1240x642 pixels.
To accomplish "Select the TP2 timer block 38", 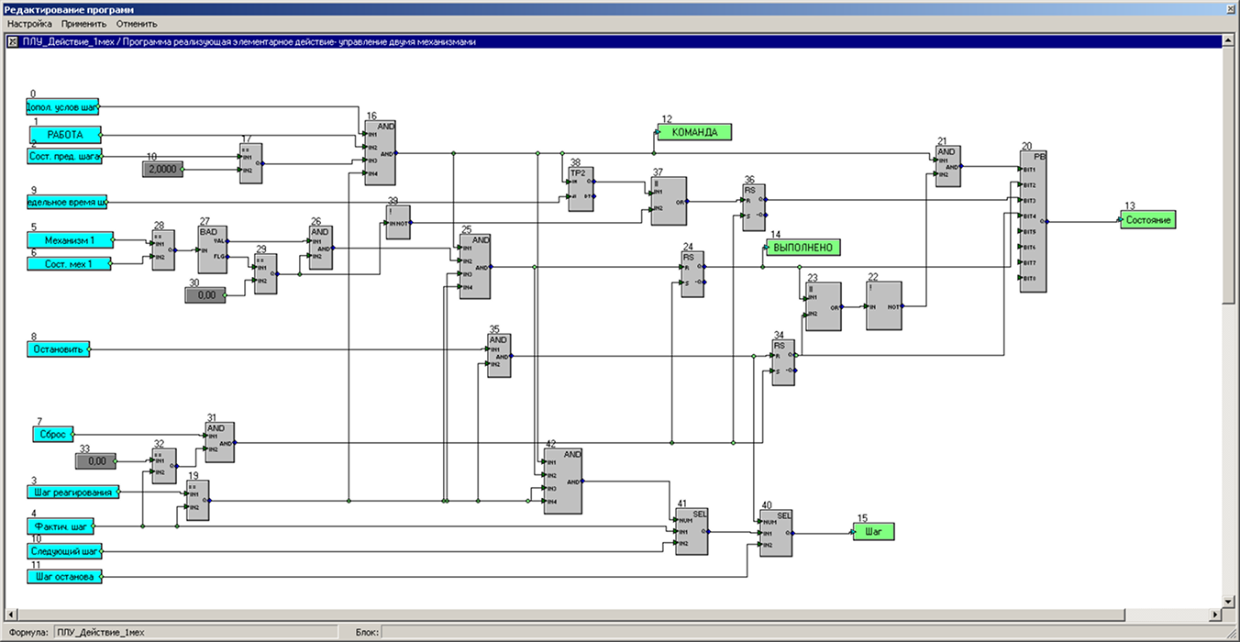I will [581, 191].
